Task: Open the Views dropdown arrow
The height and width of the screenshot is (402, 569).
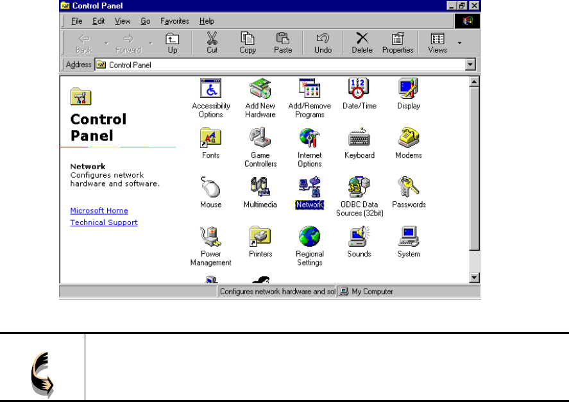Action: 459,43
